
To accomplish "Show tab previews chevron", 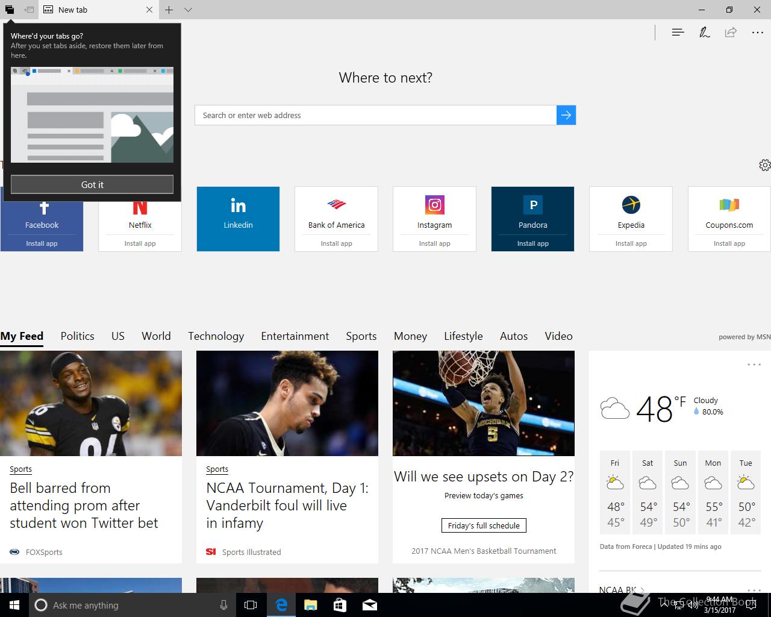I will click(188, 10).
